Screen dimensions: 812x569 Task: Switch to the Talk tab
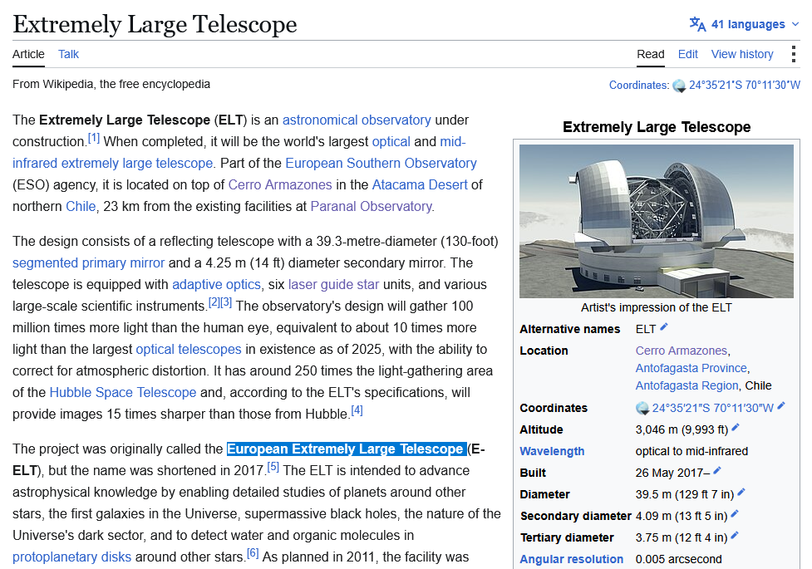click(x=68, y=54)
